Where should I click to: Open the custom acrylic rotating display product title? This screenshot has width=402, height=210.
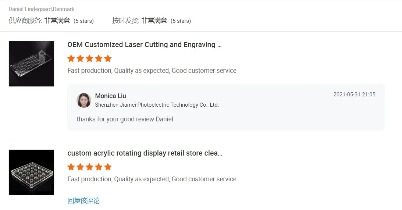tap(145, 153)
